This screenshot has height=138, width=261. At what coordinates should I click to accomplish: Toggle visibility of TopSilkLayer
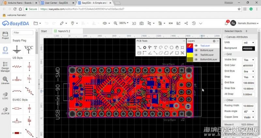[196, 55]
